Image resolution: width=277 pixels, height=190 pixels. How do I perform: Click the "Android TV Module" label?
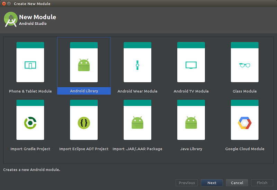[191, 91]
